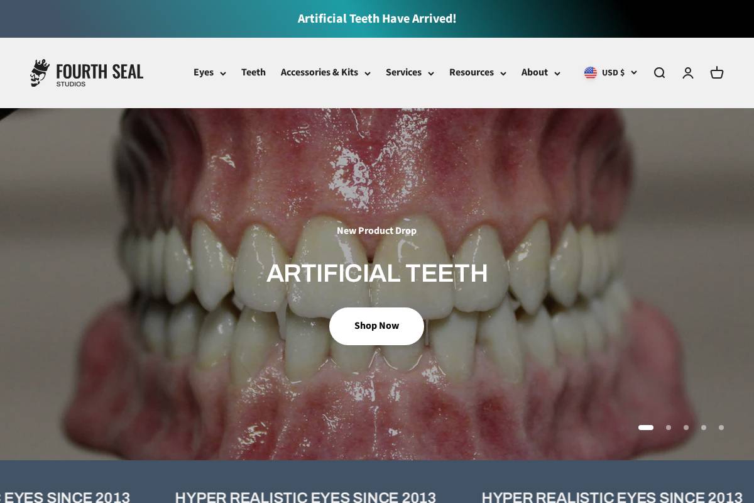Open the Services menu
754x503 pixels.
point(410,73)
